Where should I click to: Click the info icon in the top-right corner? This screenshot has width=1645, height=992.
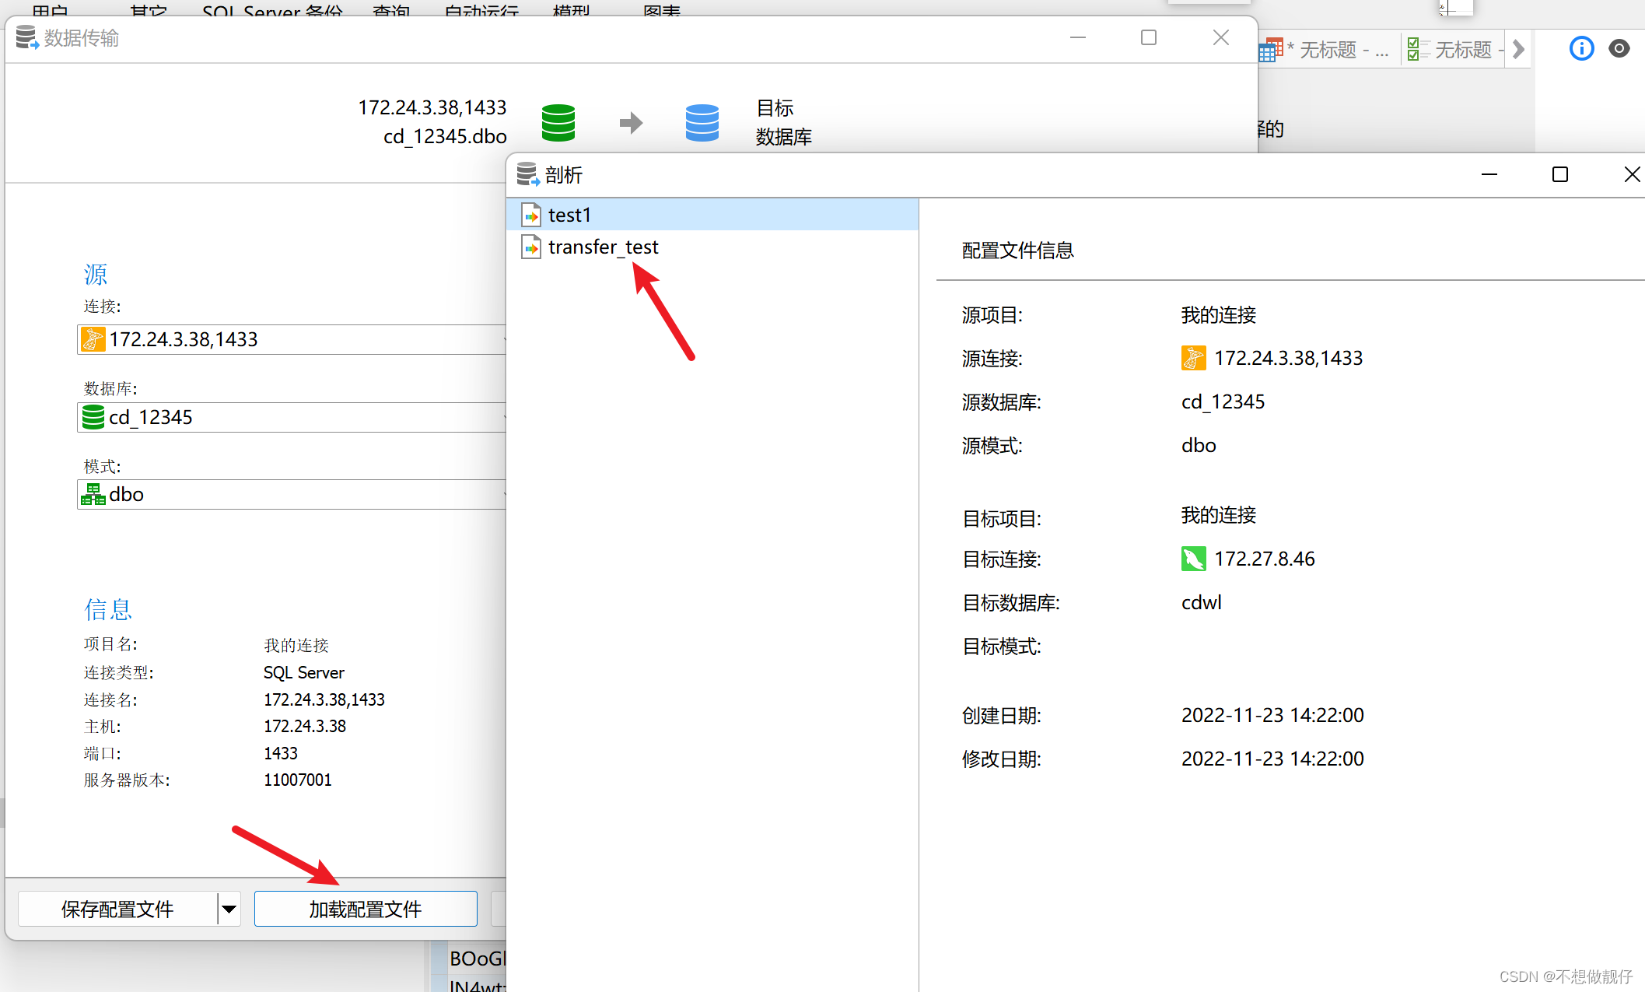click(1581, 48)
